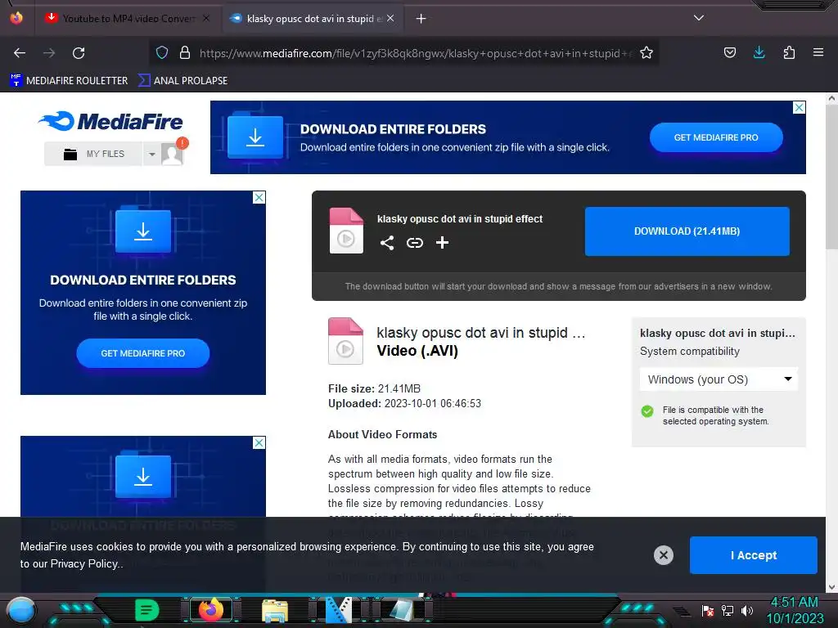The width and height of the screenshot is (838, 628).
Task: Select the klasky opusc dot avi tab
Action: (x=313, y=18)
